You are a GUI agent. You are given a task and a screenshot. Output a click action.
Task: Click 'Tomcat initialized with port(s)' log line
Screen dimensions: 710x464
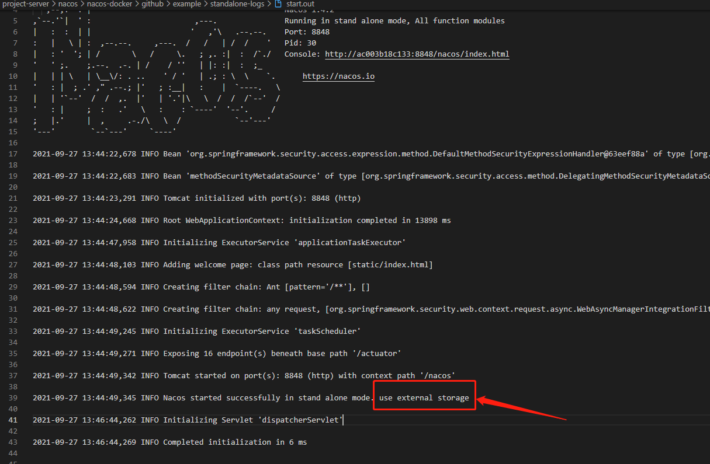click(197, 198)
